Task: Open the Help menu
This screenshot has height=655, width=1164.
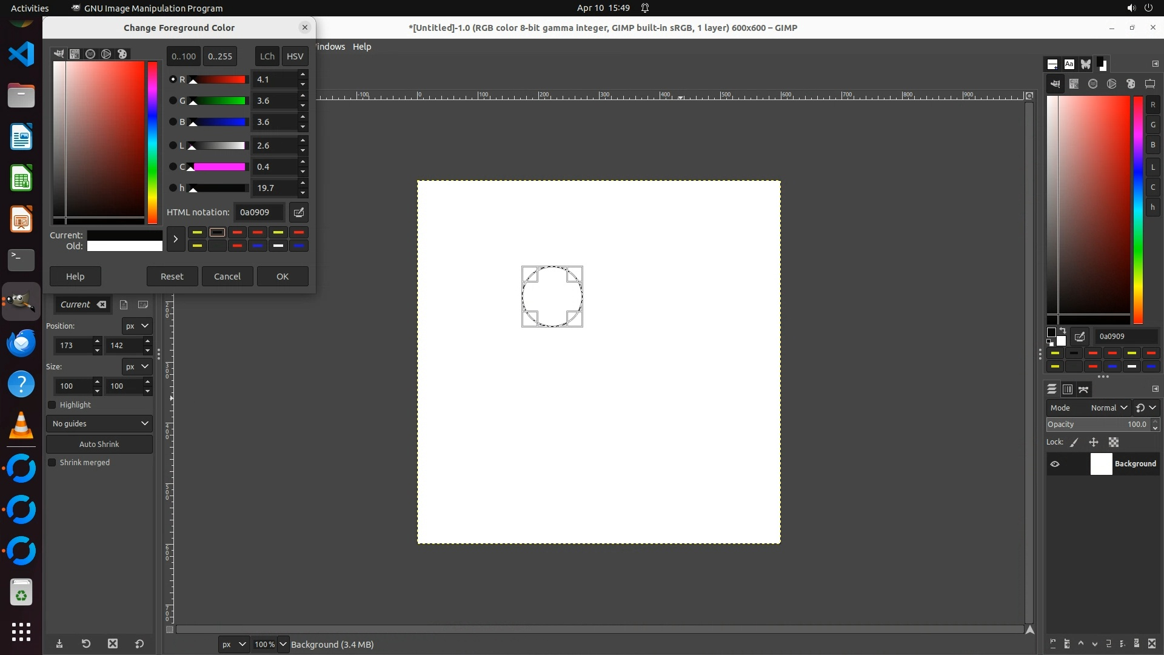Action: (x=362, y=47)
